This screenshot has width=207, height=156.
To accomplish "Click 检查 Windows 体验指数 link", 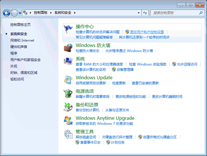I will tap(148, 64).
